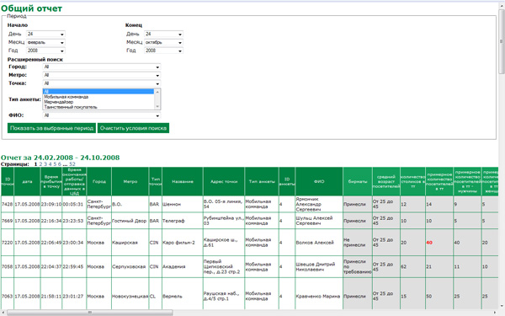Open the end year dropdown

tap(163, 51)
